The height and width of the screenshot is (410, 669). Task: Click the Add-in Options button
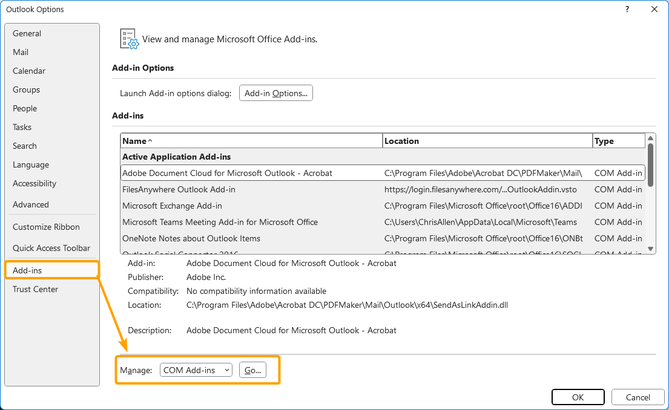(276, 93)
